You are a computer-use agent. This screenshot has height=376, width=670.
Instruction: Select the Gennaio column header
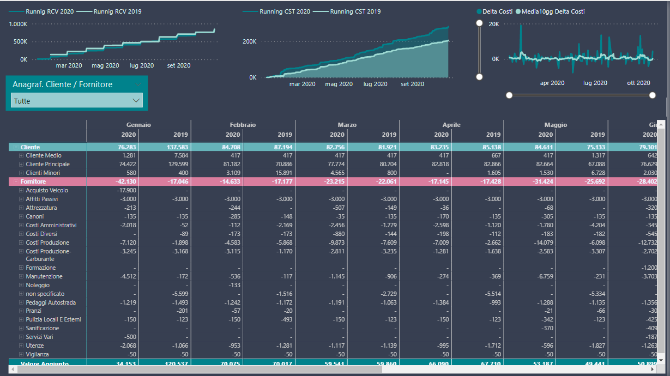(x=138, y=125)
